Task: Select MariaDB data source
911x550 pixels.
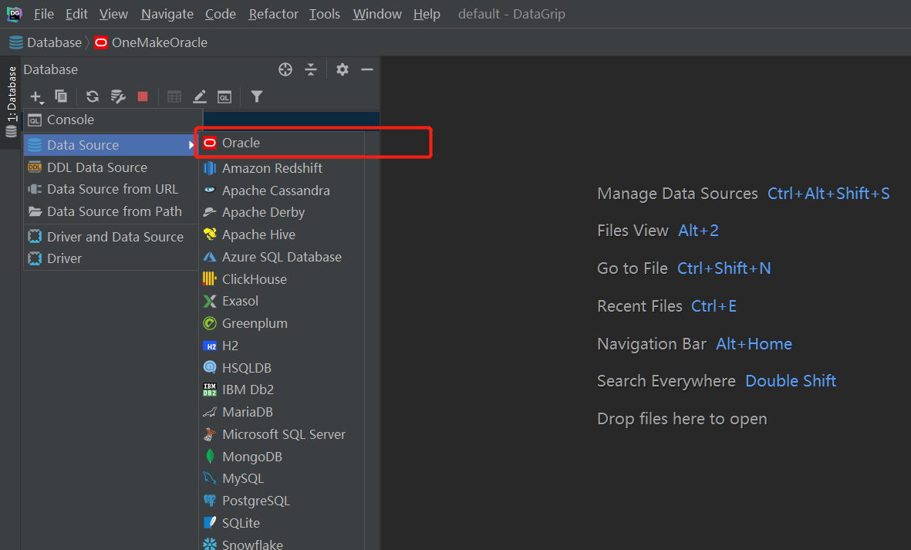Action: pos(282,413)
